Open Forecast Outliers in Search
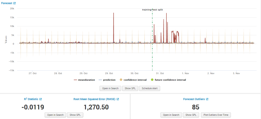 [x=171, y=115]
